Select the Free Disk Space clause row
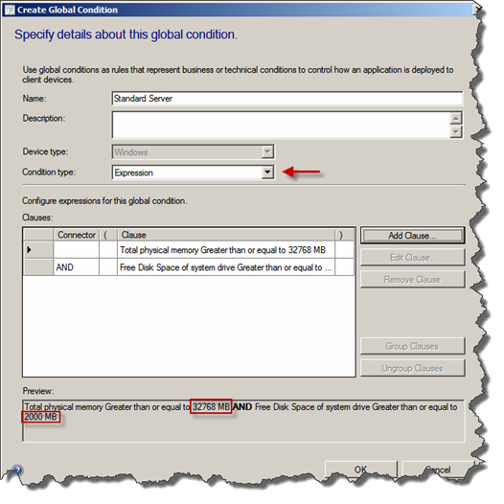 pyautogui.click(x=189, y=267)
